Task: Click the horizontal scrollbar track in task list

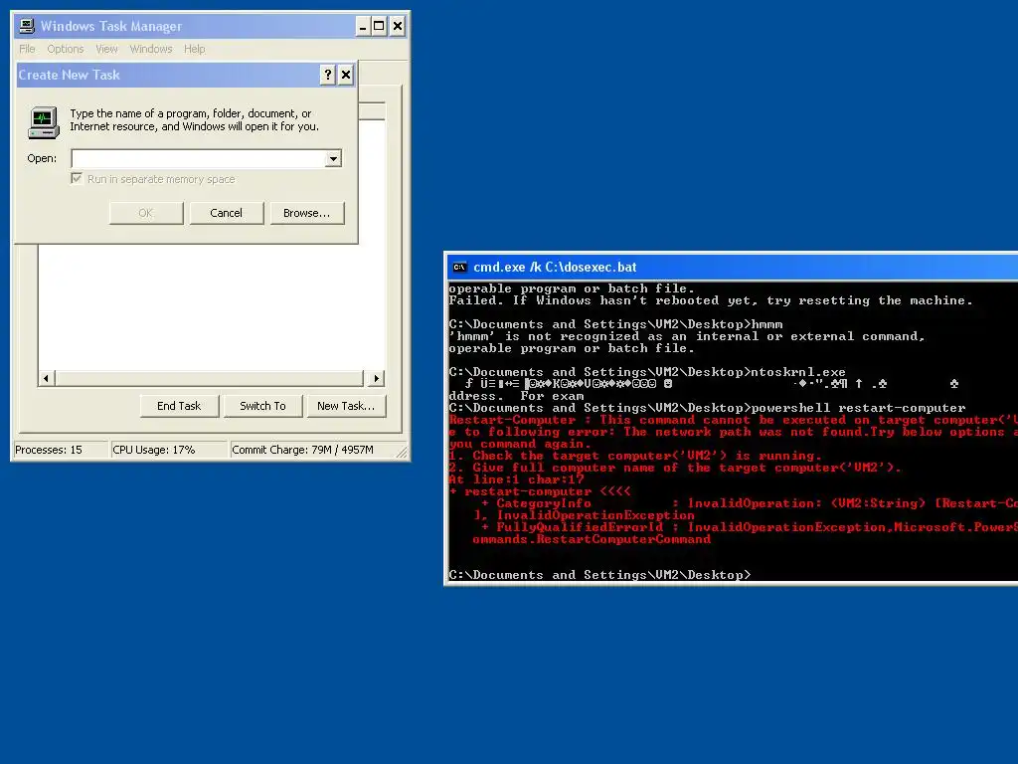Action: pyautogui.click(x=211, y=378)
